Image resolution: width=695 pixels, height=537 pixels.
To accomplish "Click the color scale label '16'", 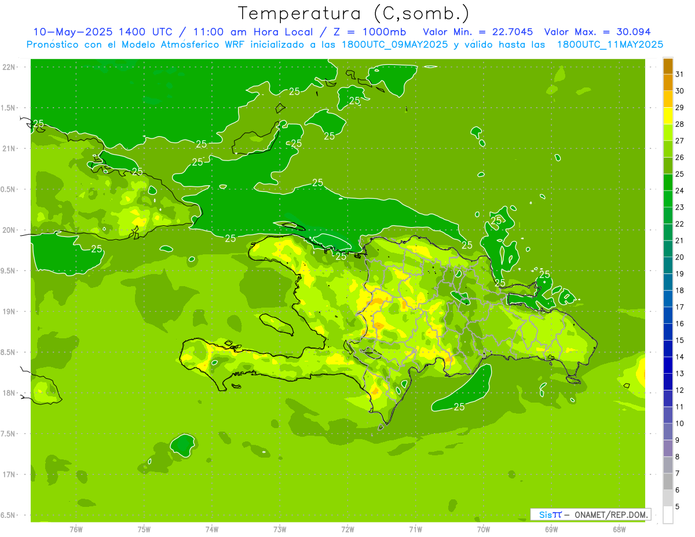I will (x=679, y=324).
